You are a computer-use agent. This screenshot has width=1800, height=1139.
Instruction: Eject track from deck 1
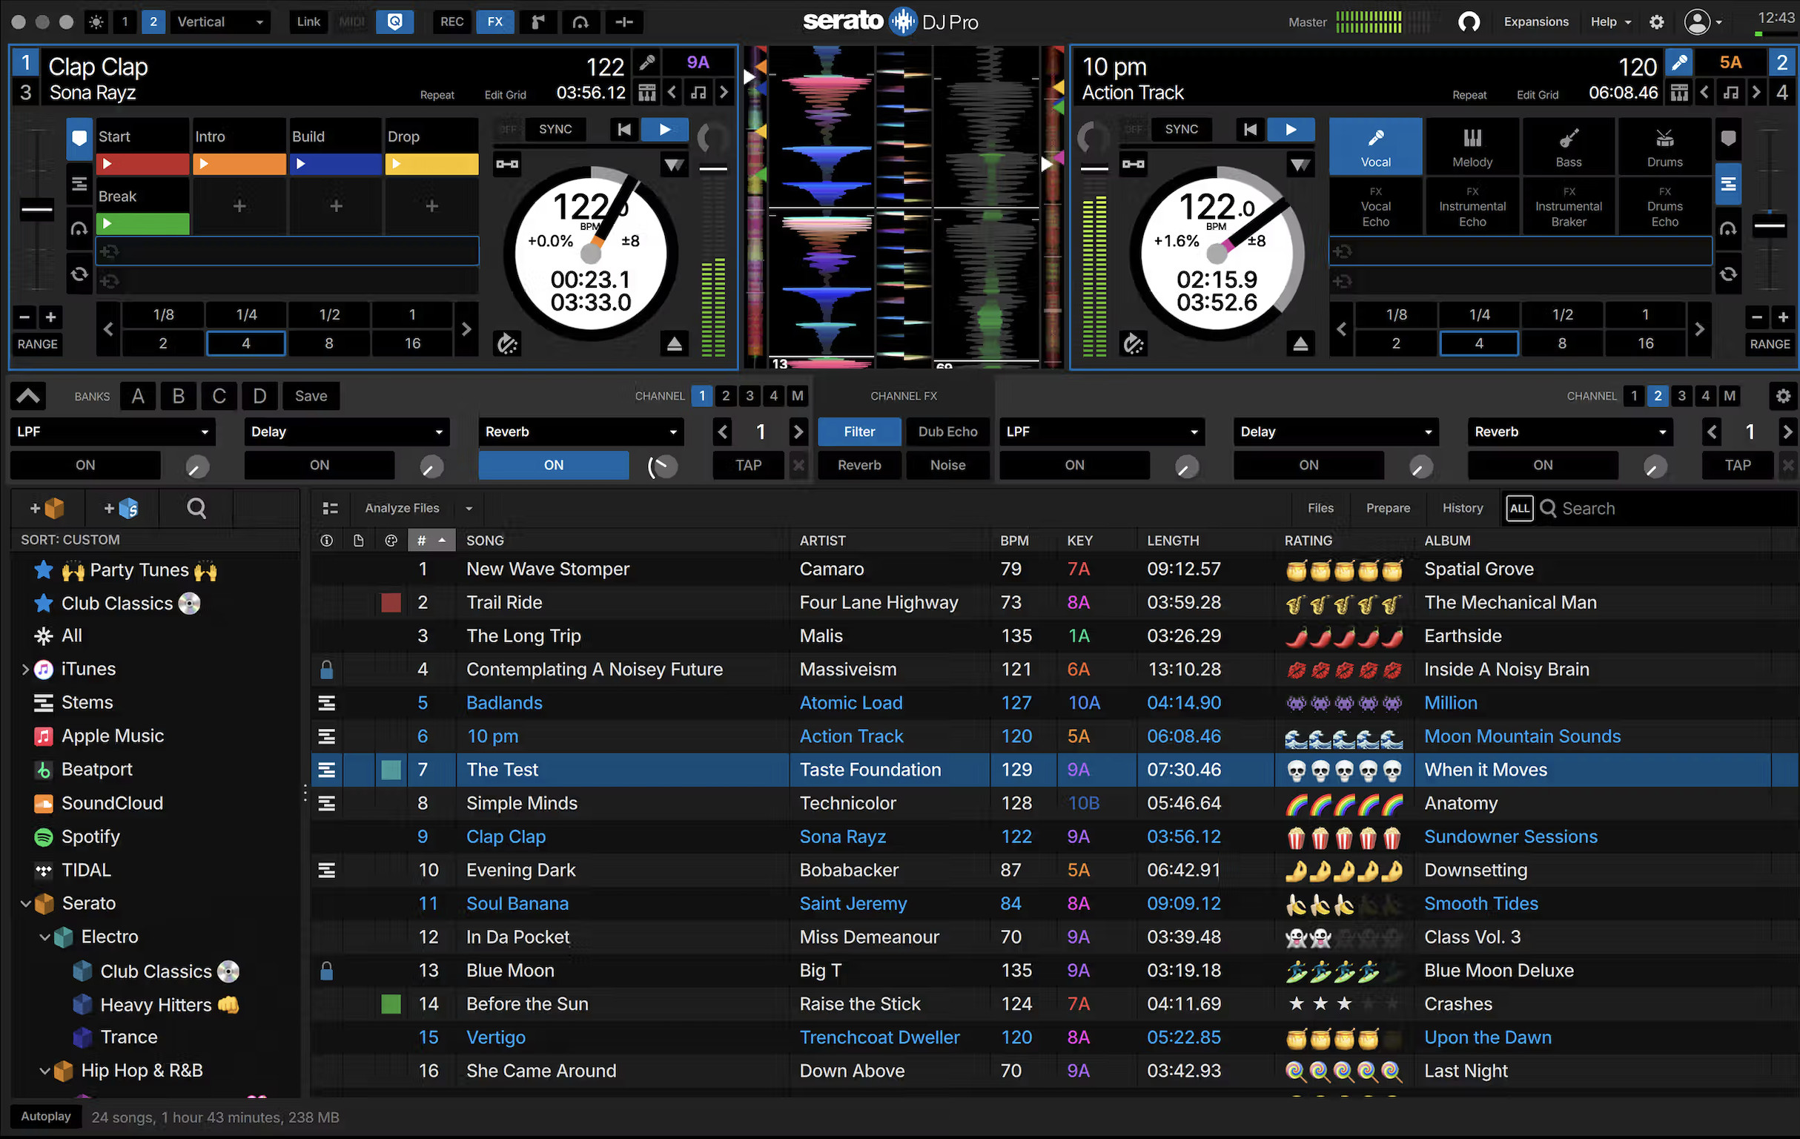click(674, 344)
